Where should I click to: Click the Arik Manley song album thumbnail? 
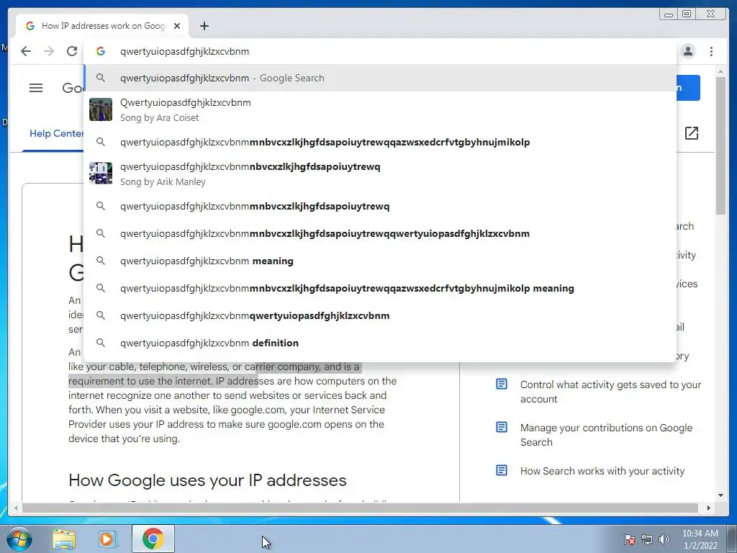101,174
